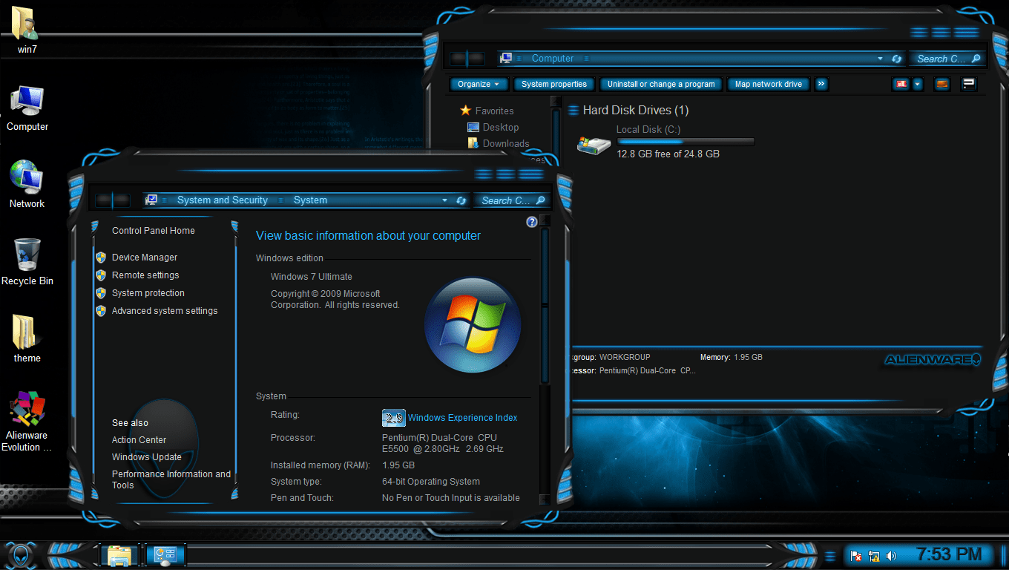Launch Alienware Evolution desktop shortcut

(27, 422)
